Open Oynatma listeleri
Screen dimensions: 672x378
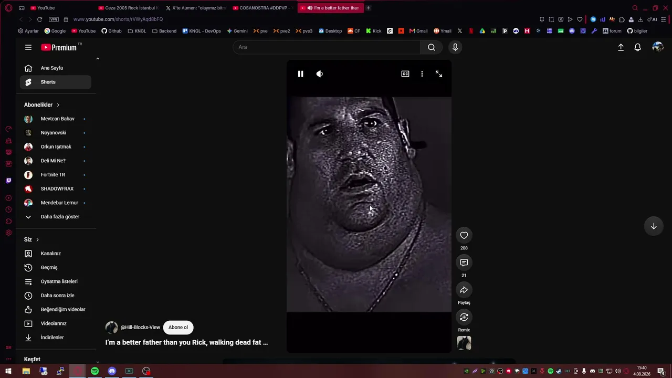point(56,281)
